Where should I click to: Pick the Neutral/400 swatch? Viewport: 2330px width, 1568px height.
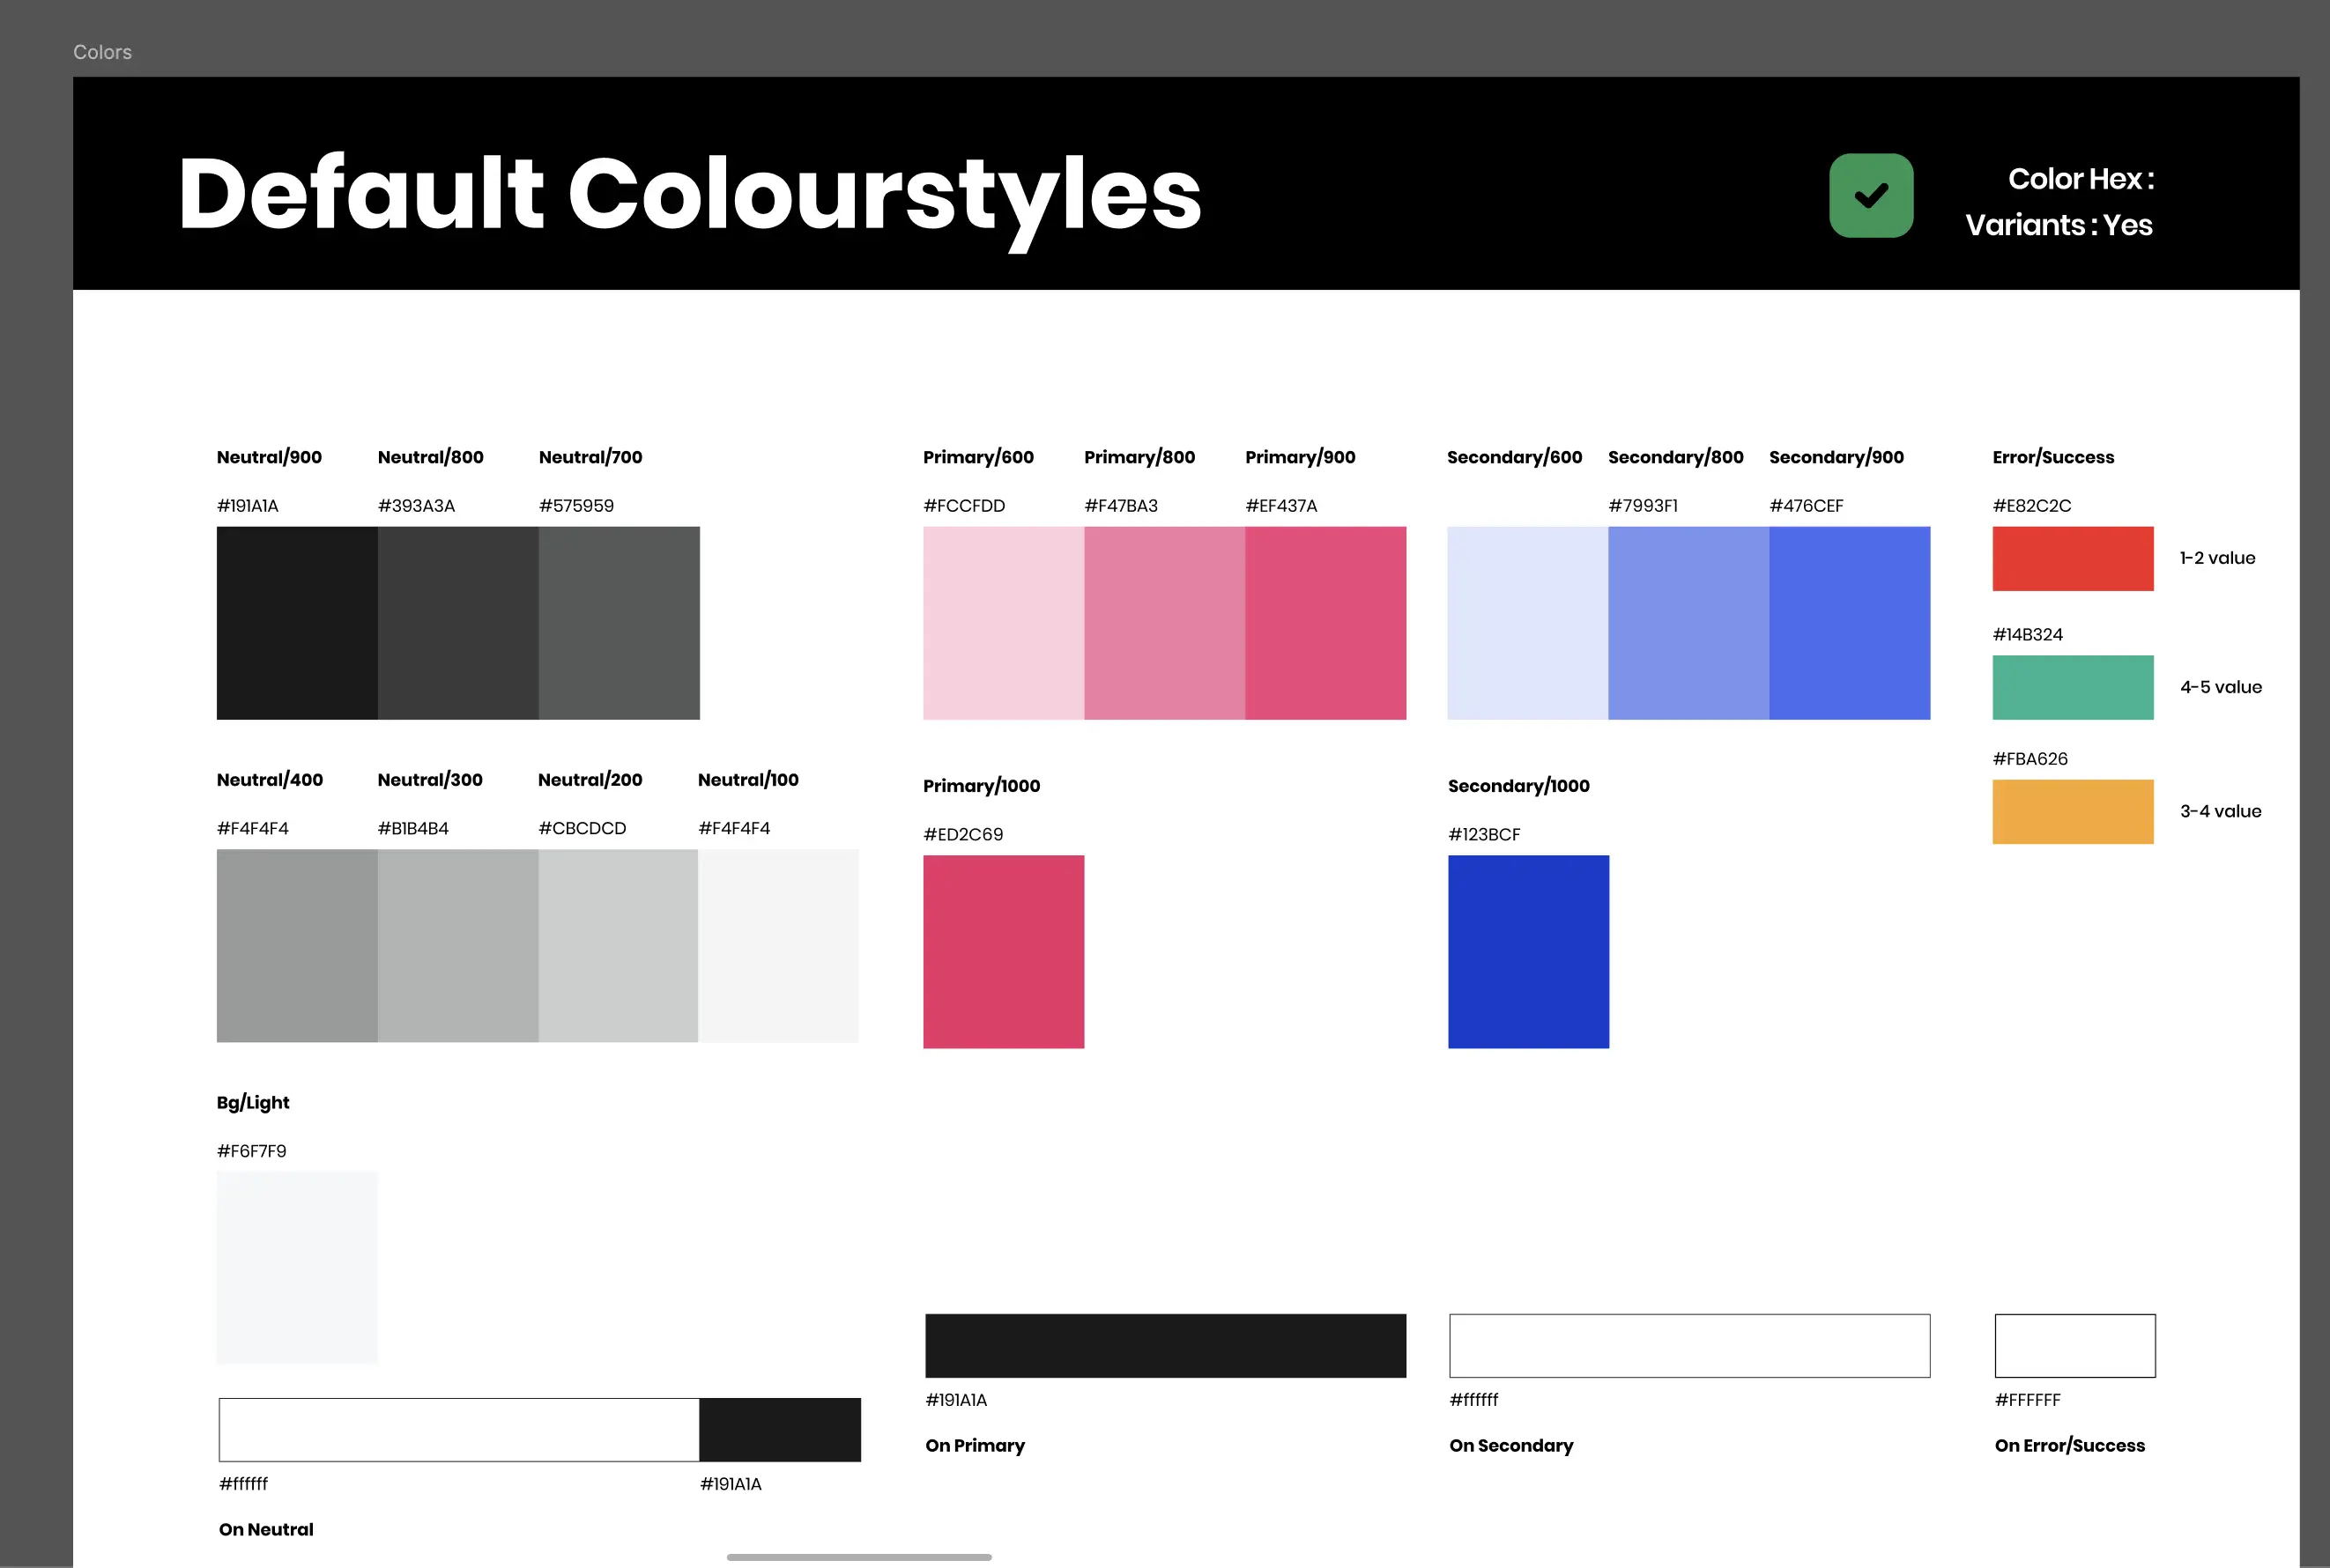point(297,946)
